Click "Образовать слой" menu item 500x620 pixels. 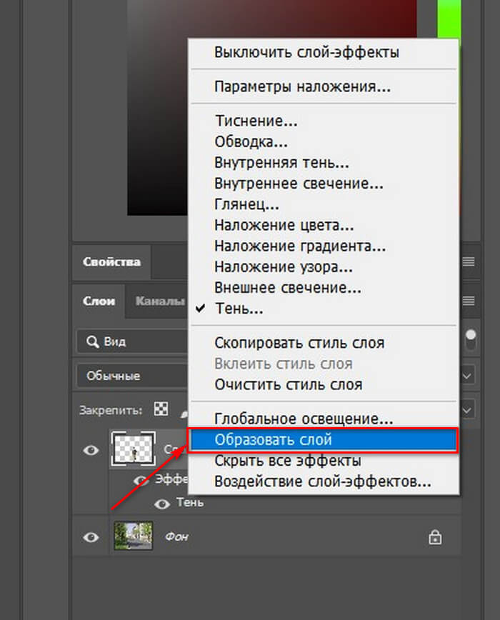pos(324,440)
